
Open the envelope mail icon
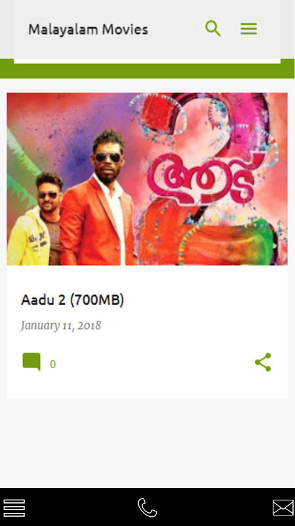click(283, 508)
